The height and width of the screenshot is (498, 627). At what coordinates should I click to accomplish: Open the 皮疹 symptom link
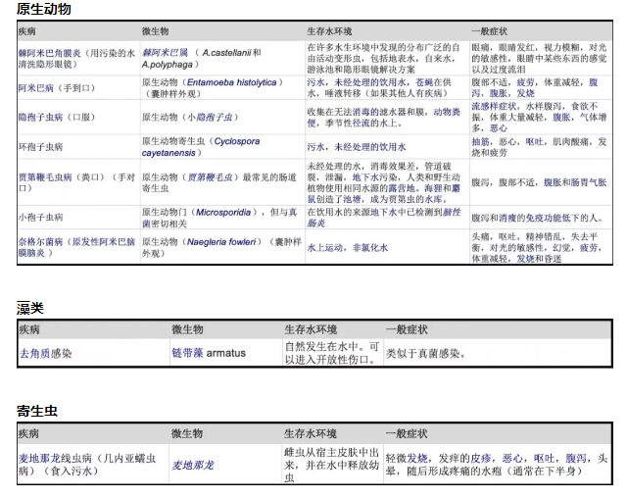[483, 458]
